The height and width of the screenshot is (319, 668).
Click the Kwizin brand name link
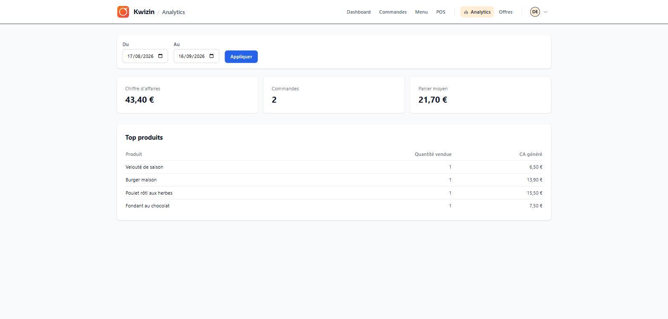pyautogui.click(x=144, y=12)
